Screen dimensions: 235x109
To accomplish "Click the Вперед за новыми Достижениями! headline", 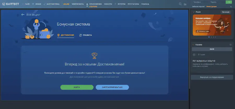I will click(x=95, y=64).
